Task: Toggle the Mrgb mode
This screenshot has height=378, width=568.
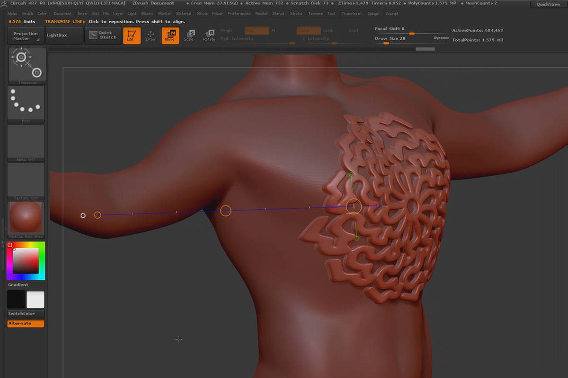Action: tap(226, 30)
